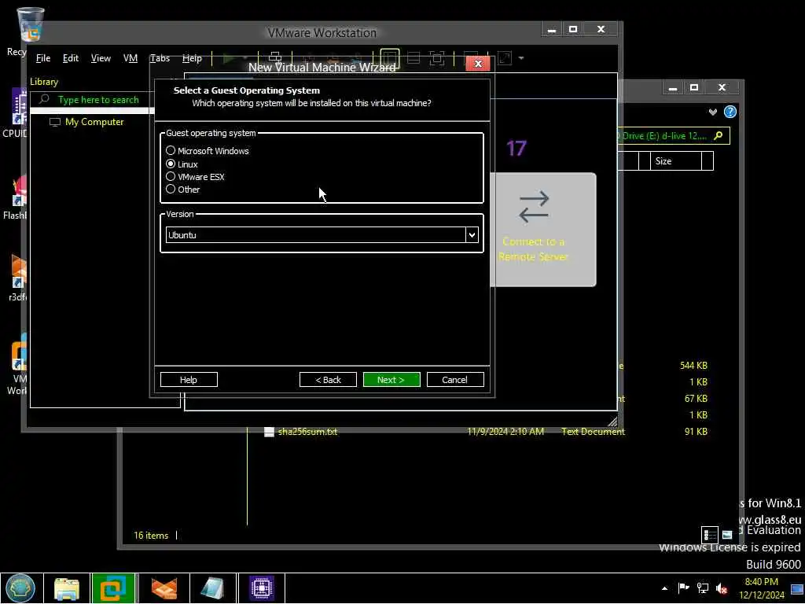This screenshot has height=604, width=805.
Task: Open the fox browser taskbar icon
Action: click(164, 588)
